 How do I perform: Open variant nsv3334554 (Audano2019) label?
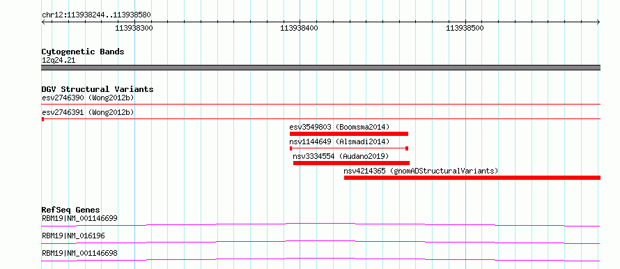tap(341, 156)
